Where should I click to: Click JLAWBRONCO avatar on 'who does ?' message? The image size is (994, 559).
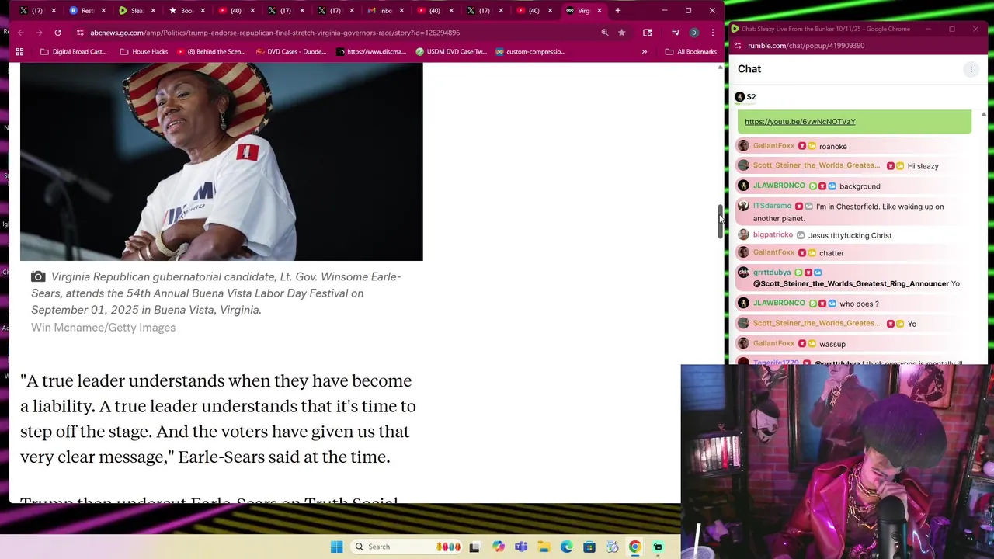(x=743, y=303)
